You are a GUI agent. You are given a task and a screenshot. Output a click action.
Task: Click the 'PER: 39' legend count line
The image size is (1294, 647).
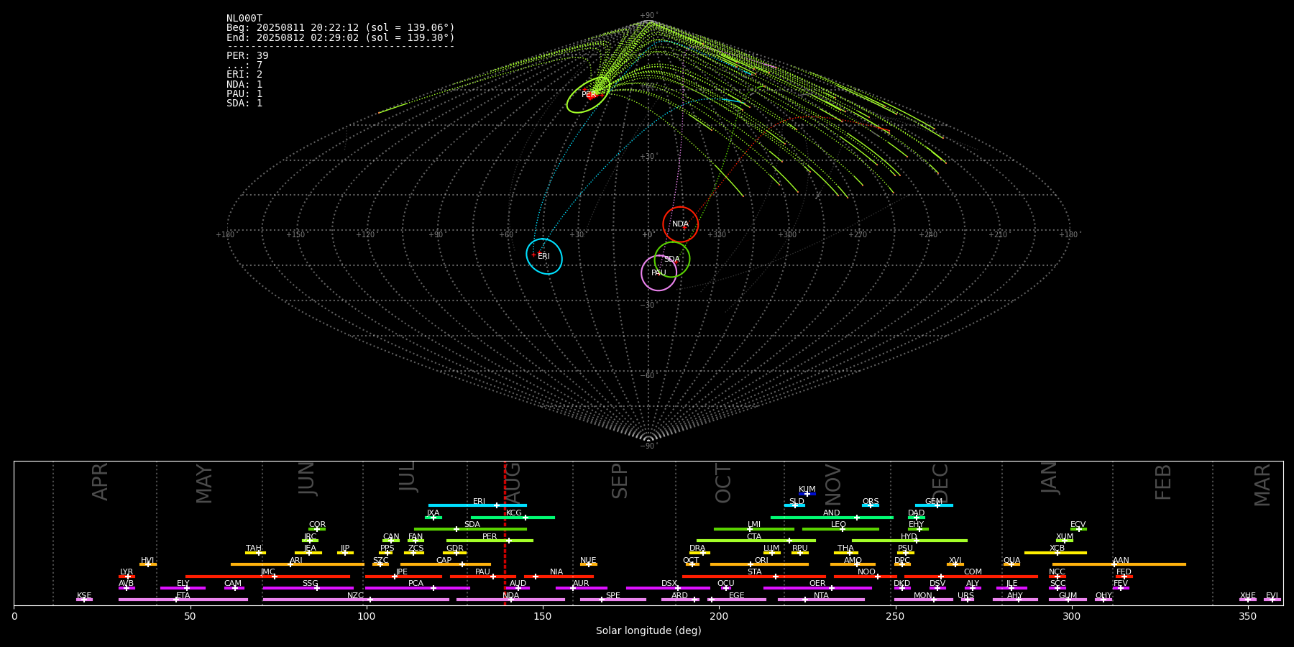[247, 55]
